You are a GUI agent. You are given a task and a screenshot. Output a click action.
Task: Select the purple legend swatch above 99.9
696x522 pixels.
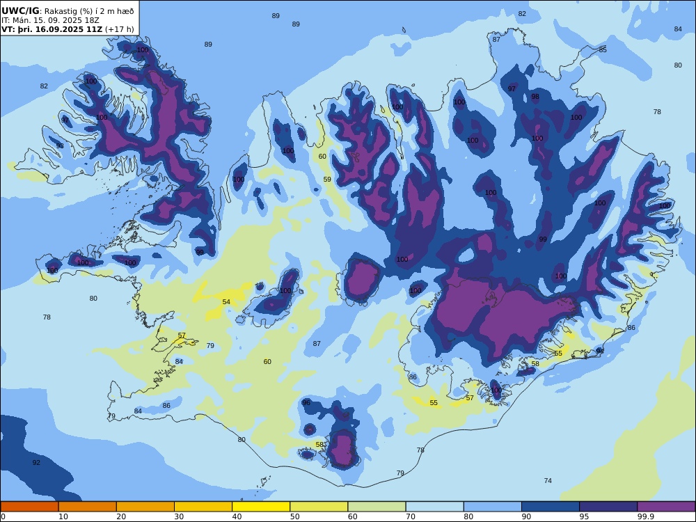666,507
